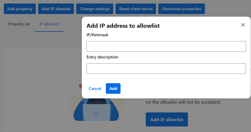Open Change settings

coord(95,9)
